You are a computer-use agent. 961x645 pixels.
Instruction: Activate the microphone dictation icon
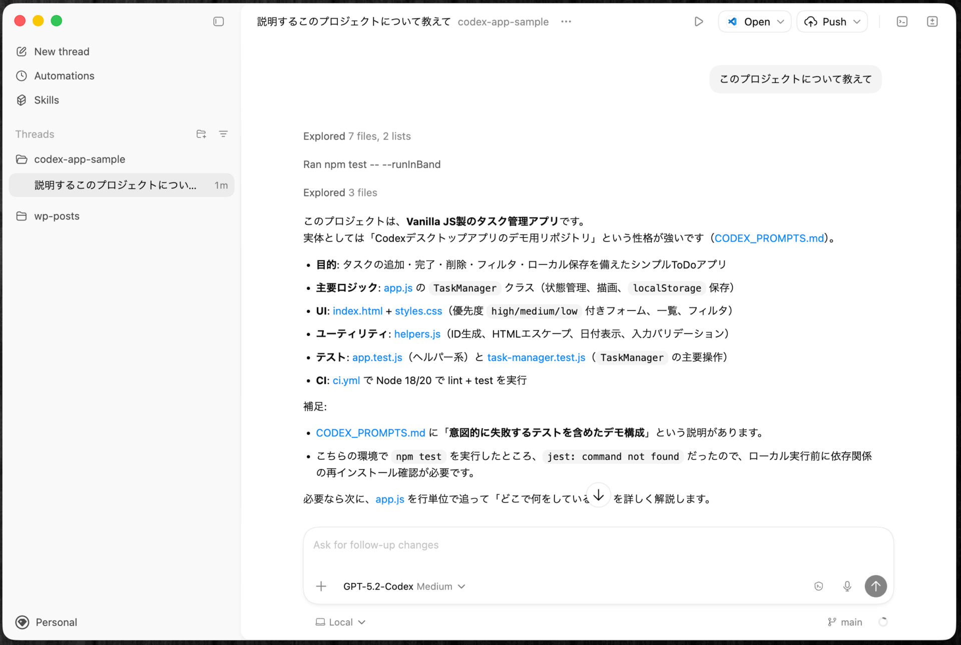coord(847,586)
